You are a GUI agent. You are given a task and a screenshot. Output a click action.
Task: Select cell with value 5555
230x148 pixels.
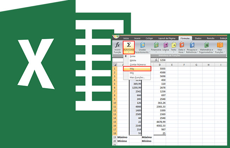160,69
